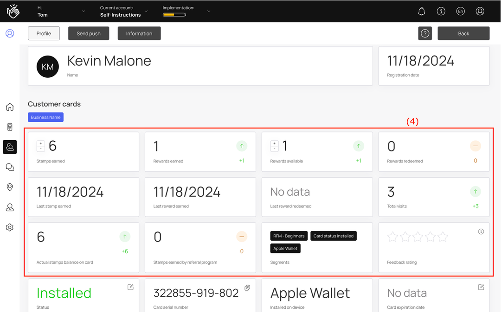501x312 pixels.
Task: Click the fifth feedback rating star
Action: click(x=443, y=237)
